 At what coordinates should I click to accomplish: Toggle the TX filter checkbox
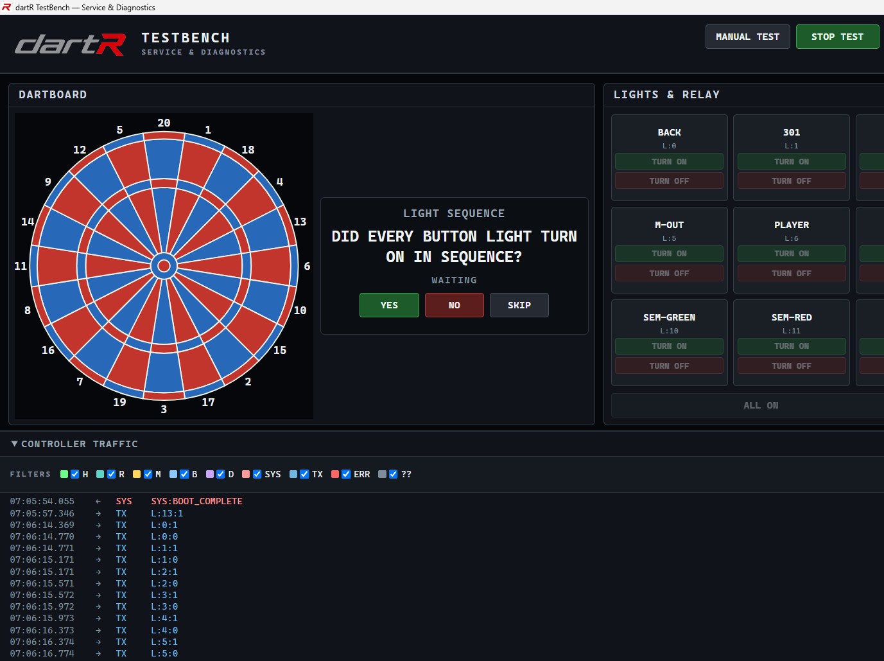[x=305, y=474]
